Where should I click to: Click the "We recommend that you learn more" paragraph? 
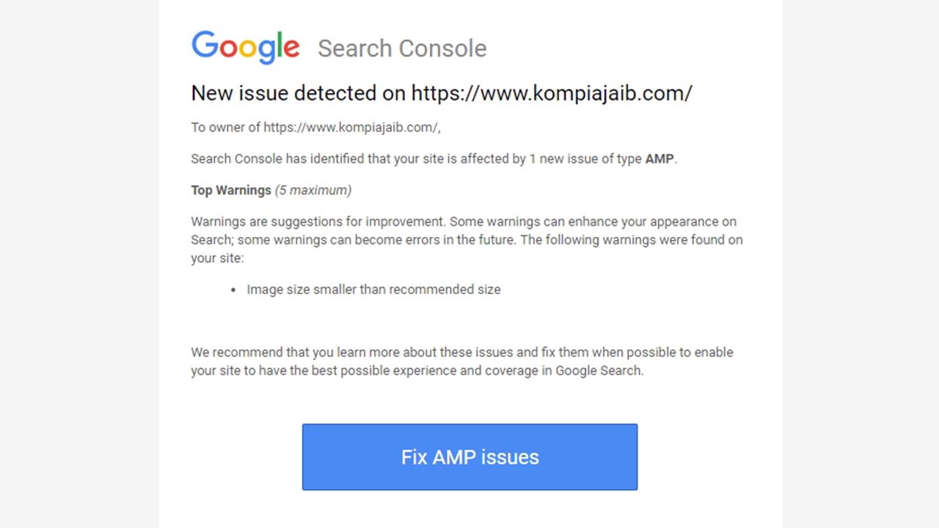click(462, 362)
